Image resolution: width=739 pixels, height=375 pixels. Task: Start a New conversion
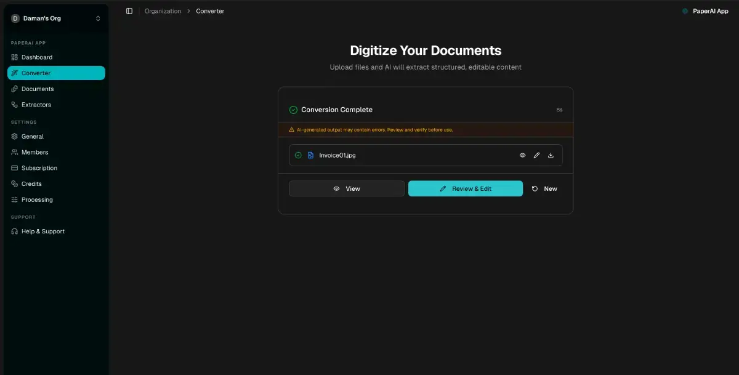[x=544, y=188]
